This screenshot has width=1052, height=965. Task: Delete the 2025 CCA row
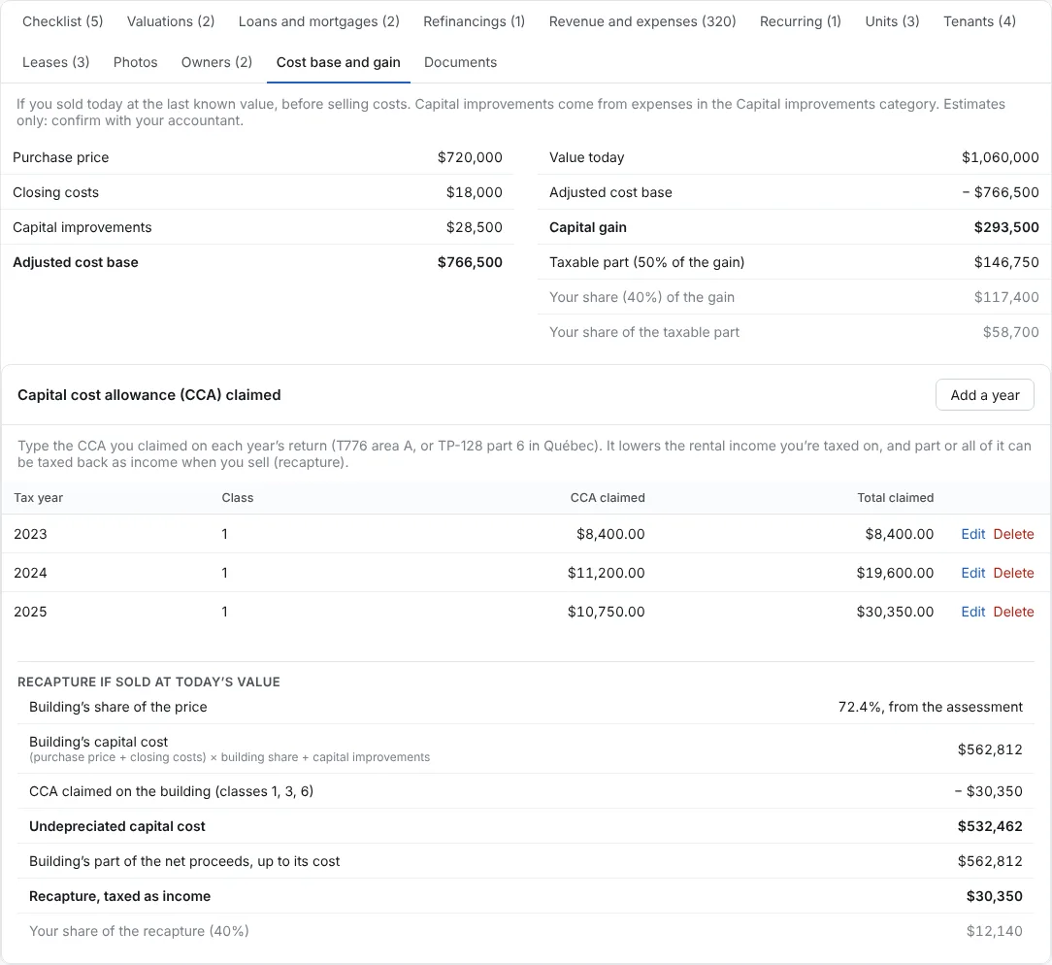coord(1013,612)
